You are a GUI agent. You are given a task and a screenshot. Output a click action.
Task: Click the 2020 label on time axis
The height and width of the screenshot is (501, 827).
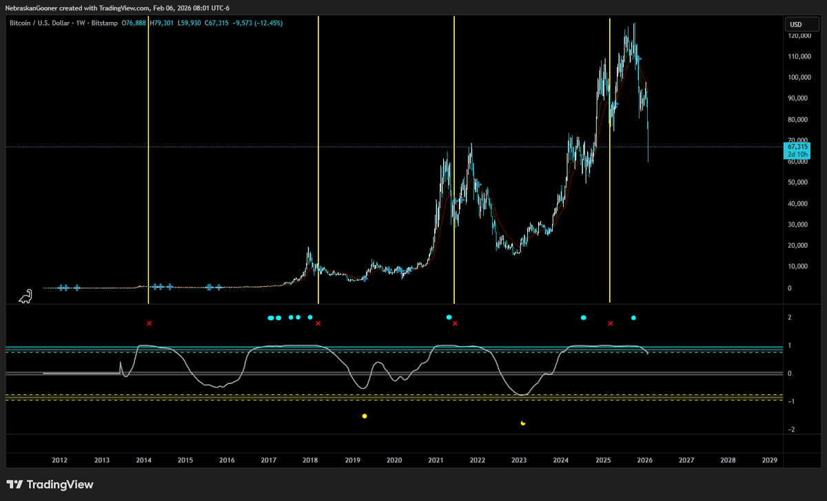coord(394,460)
